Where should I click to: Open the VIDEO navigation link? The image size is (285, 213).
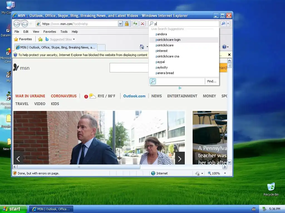pyautogui.click(x=40, y=104)
